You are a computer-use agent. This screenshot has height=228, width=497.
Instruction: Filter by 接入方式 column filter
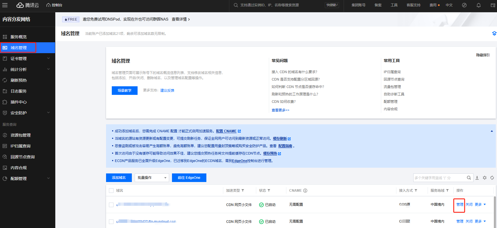click(x=416, y=191)
